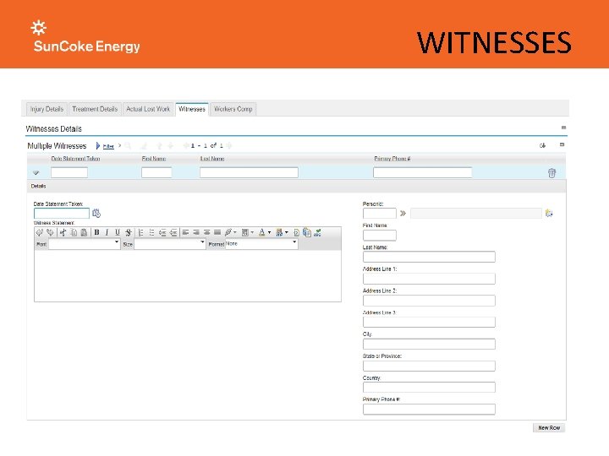Click the Copy icon in the editor toolbar

click(x=74, y=232)
